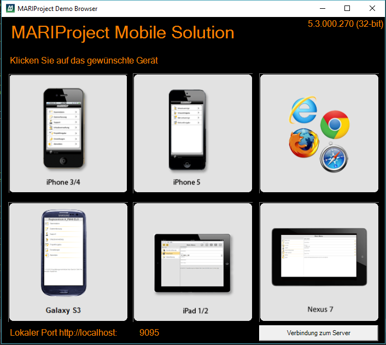Select the Safari compass icon

pyautogui.click(x=334, y=158)
